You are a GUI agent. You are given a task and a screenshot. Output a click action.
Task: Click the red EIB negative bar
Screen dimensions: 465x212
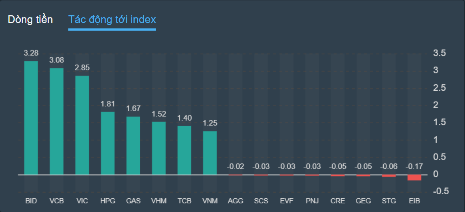(x=414, y=177)
